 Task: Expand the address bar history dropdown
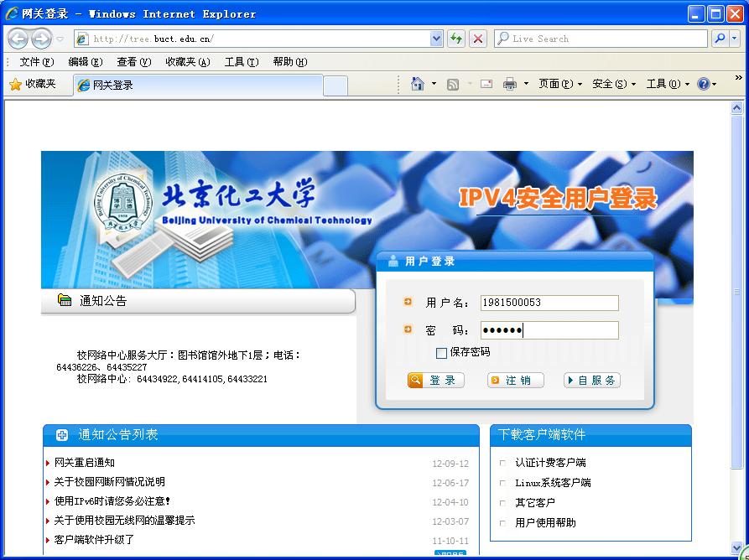tap(436, 39)
